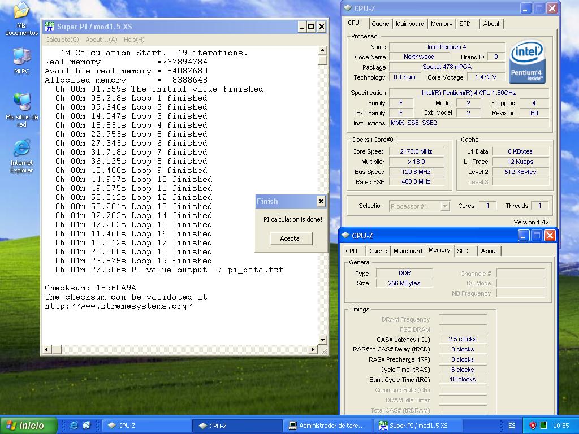The image size is (579, 434).
Task: Select CPU tab in lower CPU-Z window
Action: pos(352,251)
